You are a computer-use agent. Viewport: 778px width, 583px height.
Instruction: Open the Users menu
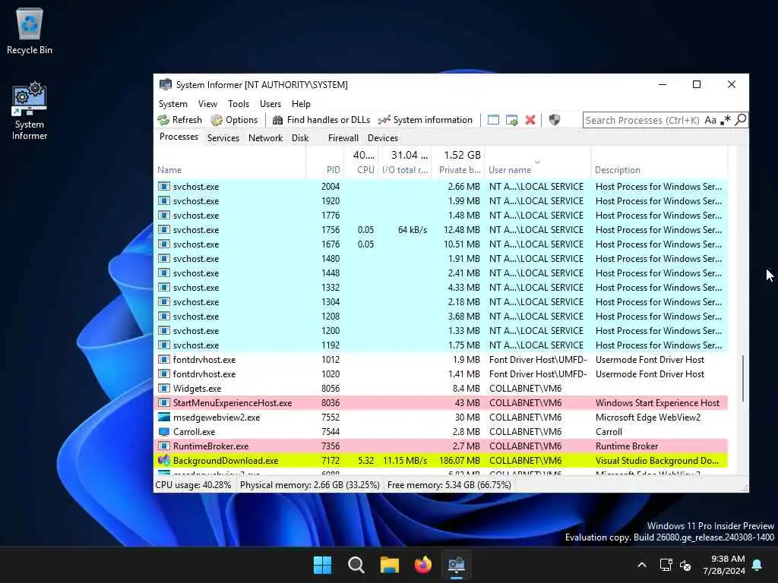(x=270, y=103)
